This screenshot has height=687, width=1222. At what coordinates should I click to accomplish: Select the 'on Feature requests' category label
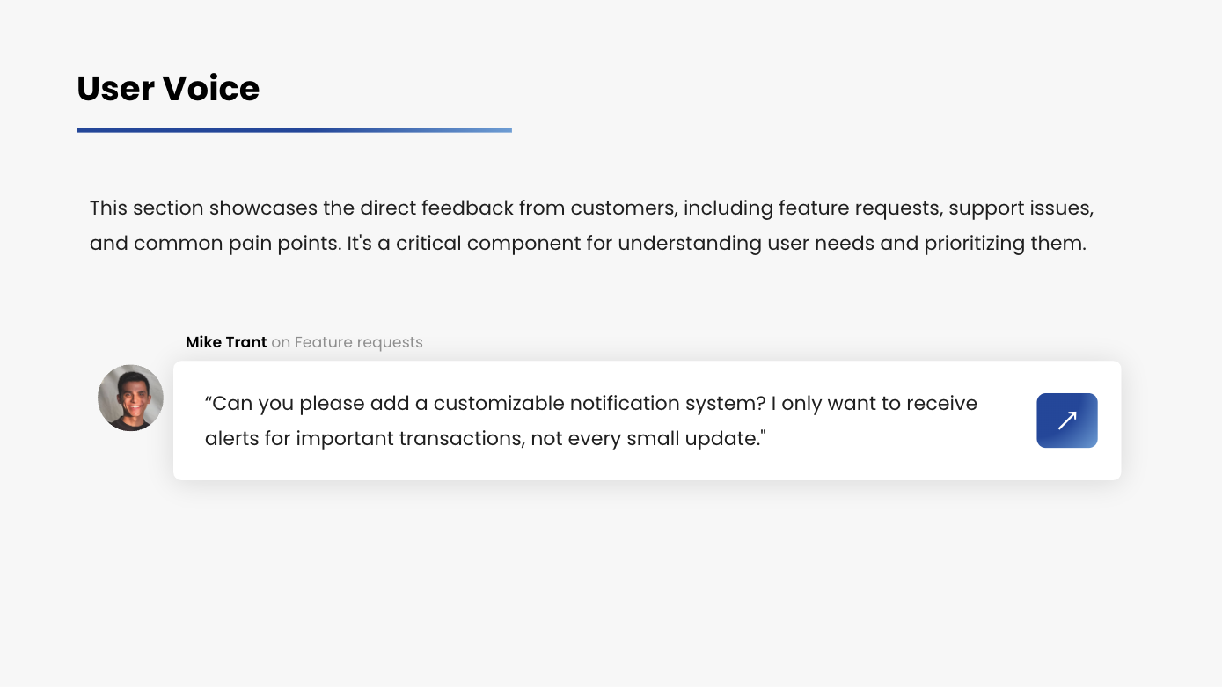click(x=347, y=342)
